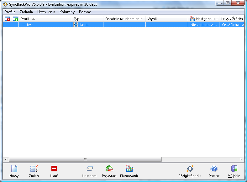
Task: Click the horizontal scrollbar right arrow
Action: click(241, 159)
